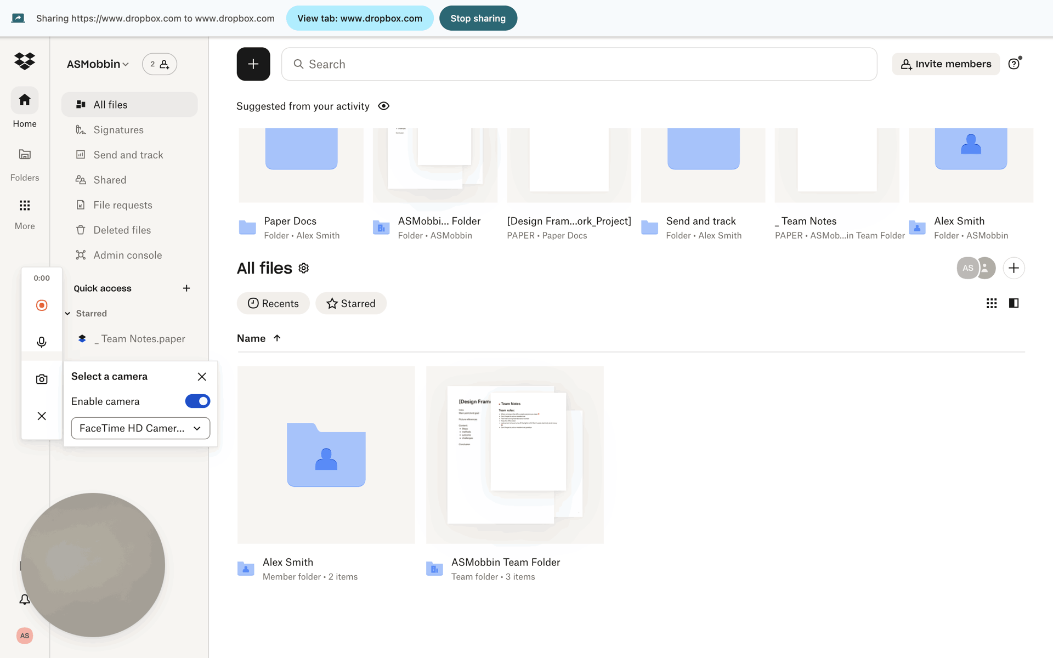Toggle the recorder microphone icon
This screenshot has width=1053, height=658.
pyautogui.click(x=42, y=342)
